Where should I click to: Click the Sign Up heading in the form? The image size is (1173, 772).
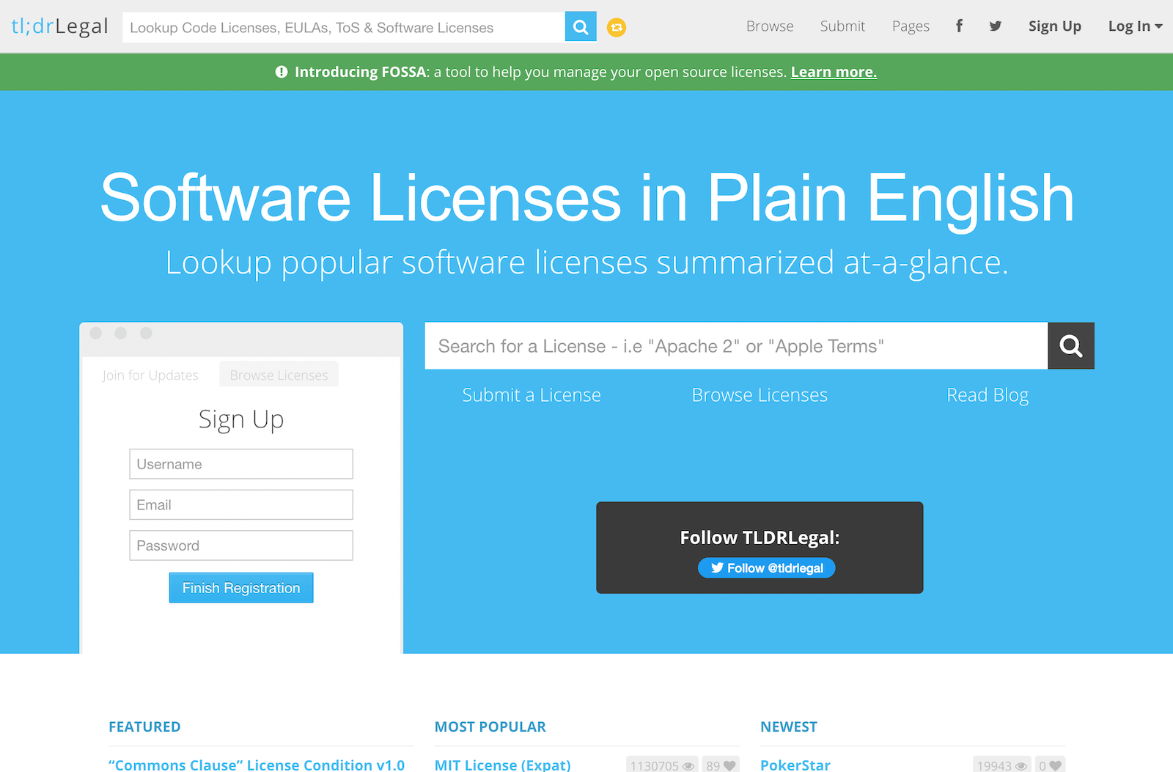coord(241,419)
